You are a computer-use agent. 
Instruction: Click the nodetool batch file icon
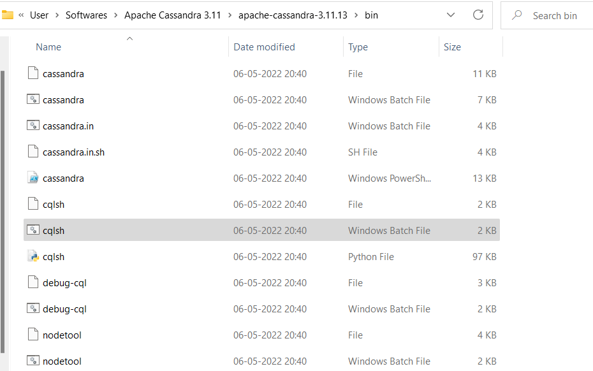pyautogui.click(x=33, y=361)
